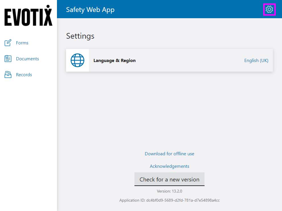
Task: Click the Application ID text
Action: coord(169,200)
